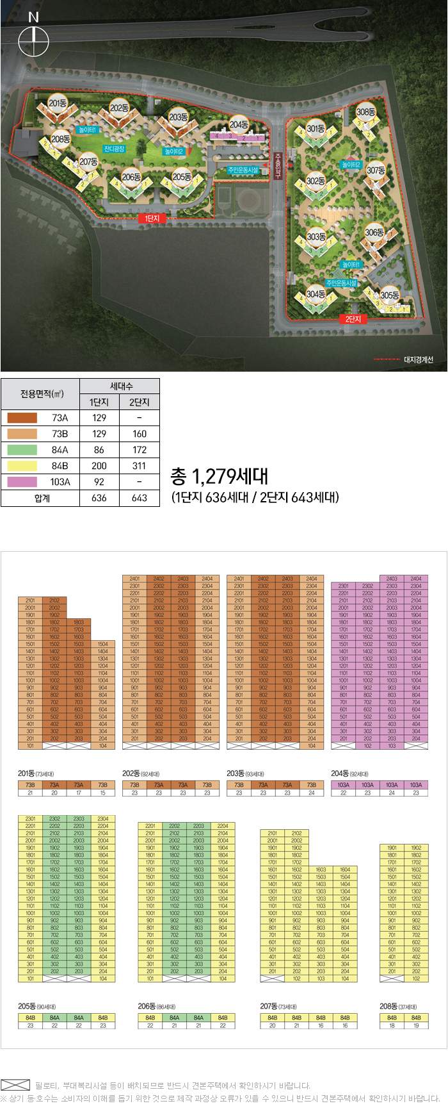Click the 308동 building marker on map
This screenshot has width=448, height=1115.
pos(365,112)
